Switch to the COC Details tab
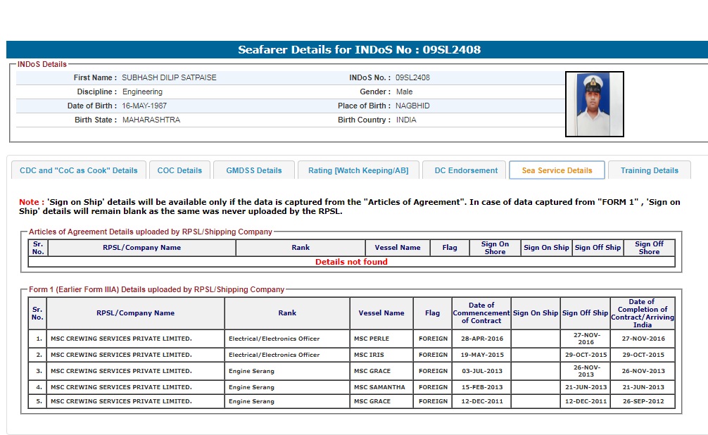708x435 pixels. coord(179,170)
